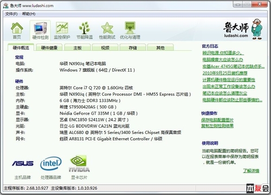271x195 pixels.
Task: Click the Intel processor brand logo
Action: (51, 163)
